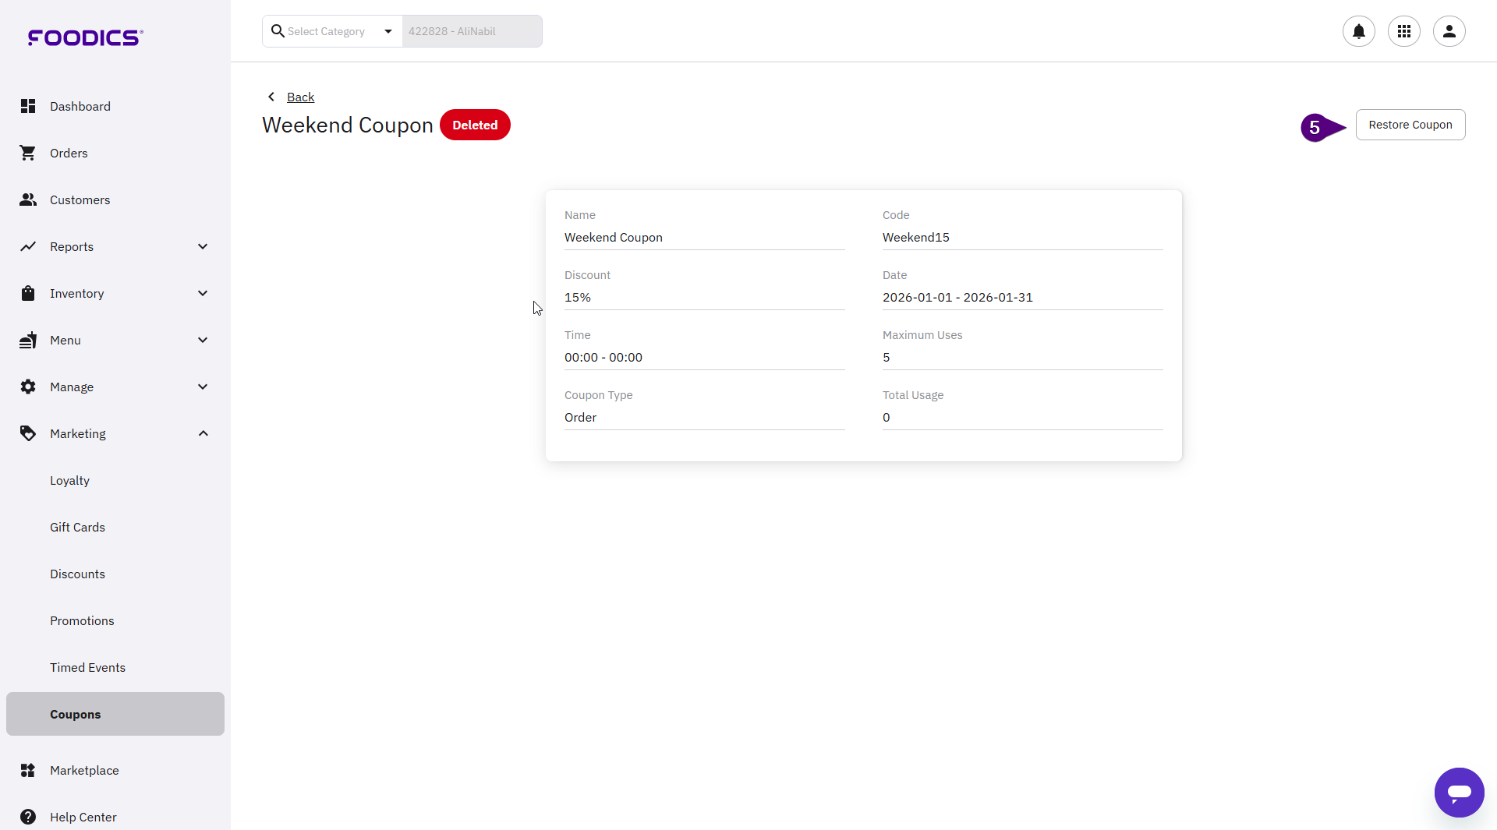Viewport: 1497px width, 830px height.
Task: Expand the Manage section chevron
Action: click(x=203, y=387)
